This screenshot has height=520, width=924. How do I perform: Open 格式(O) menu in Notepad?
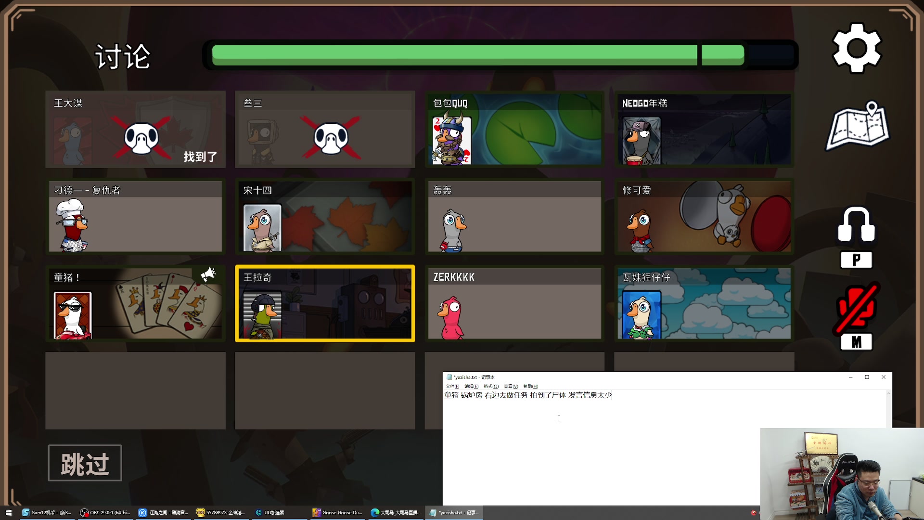tap(491, 386)
